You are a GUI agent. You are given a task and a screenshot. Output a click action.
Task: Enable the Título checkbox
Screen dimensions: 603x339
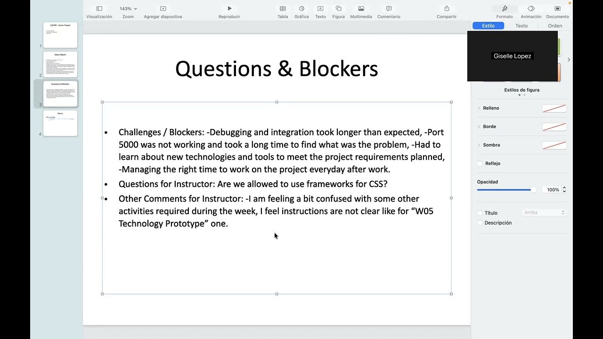(480, 213)
